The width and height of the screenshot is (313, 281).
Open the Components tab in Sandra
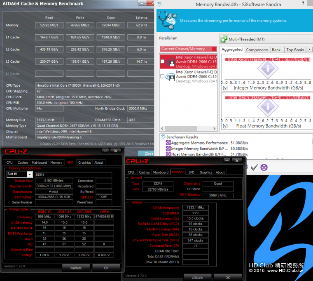point(257,50)
